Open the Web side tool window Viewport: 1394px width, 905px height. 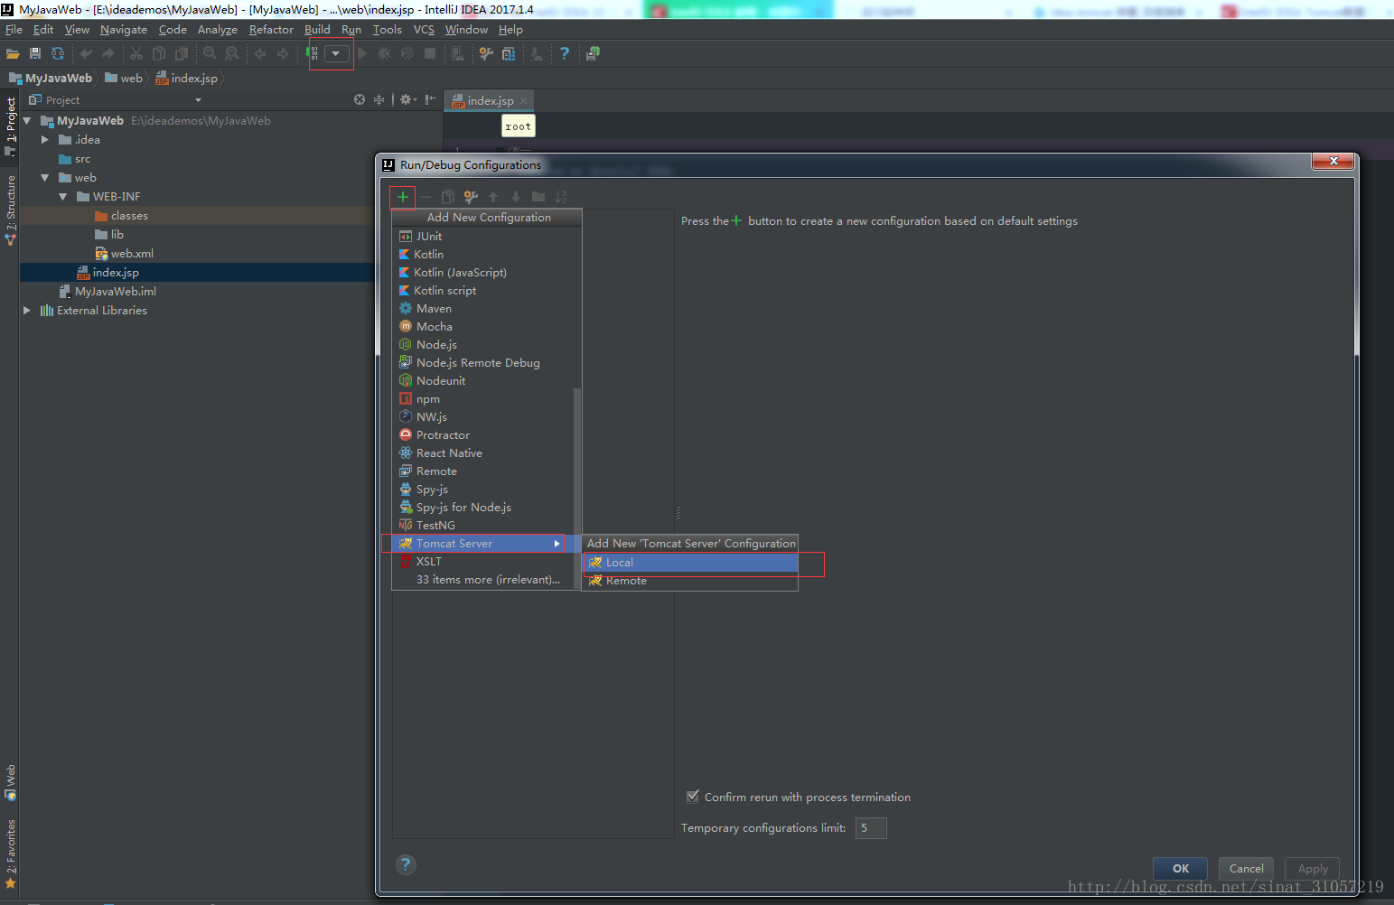[x=11, y=782]
